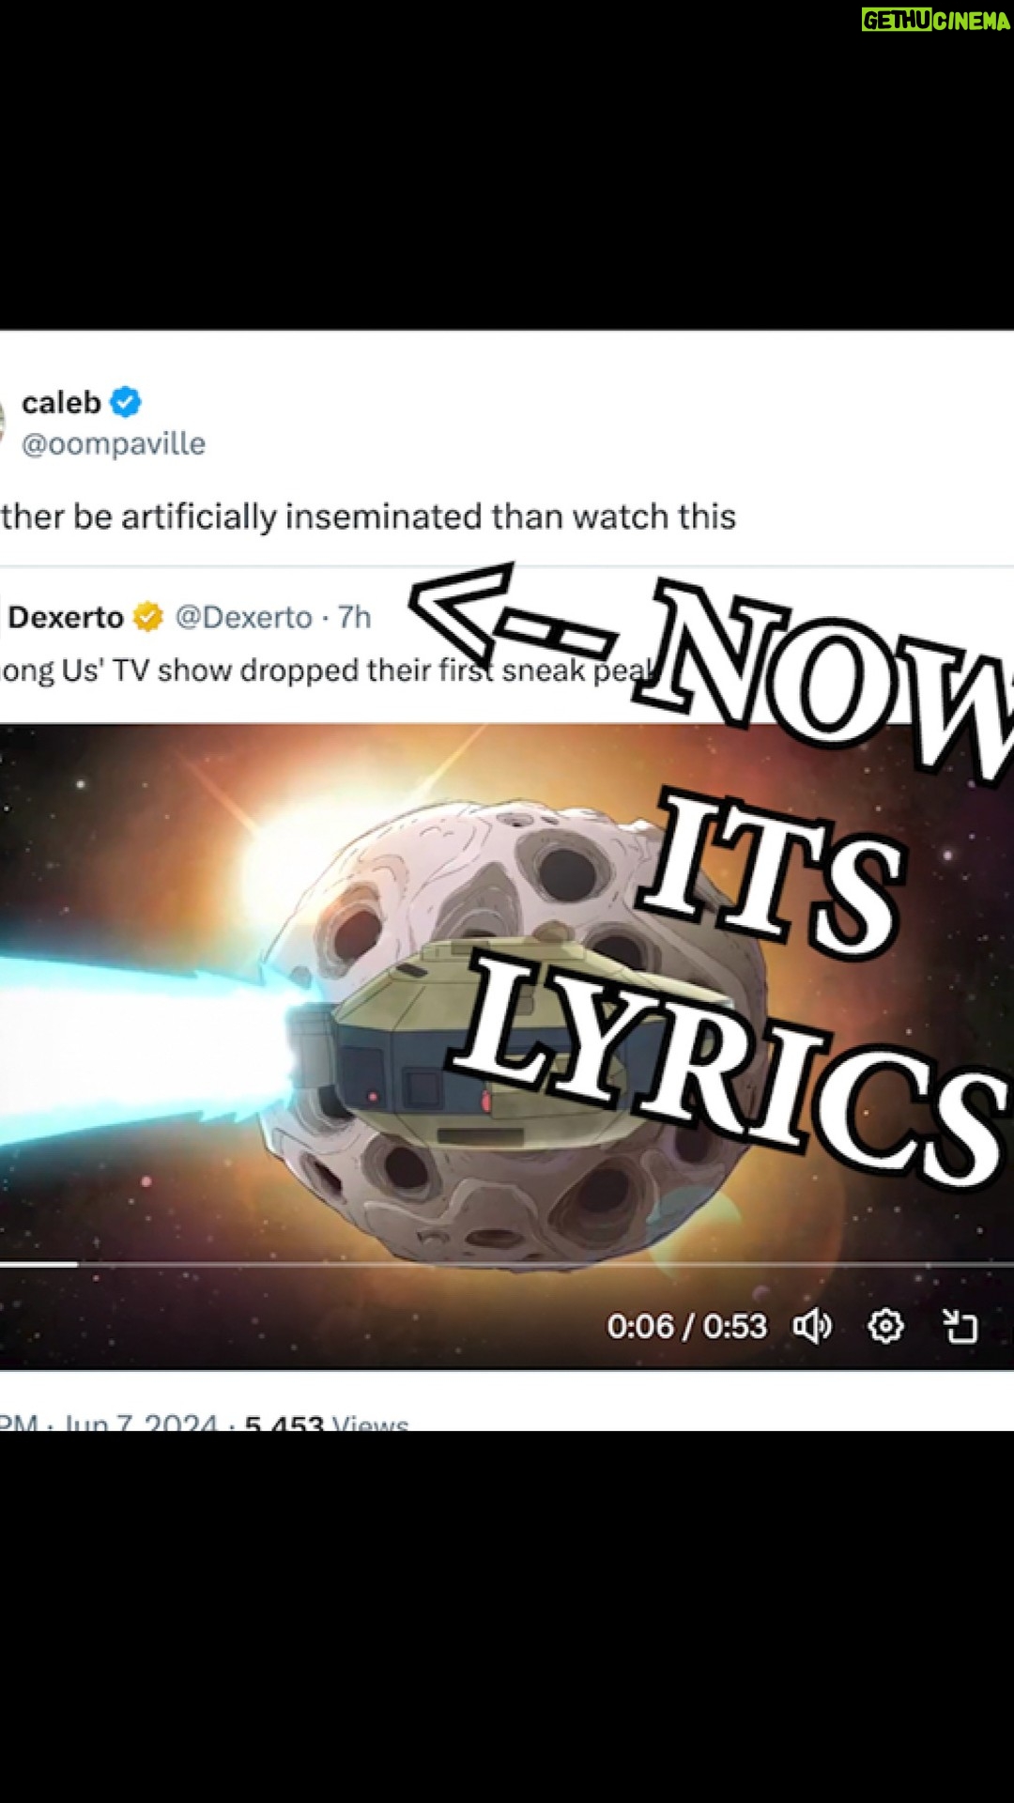Click the tweet text 'artificially inseminated than watch this'
Image resolution: width=1014 pixels, height=1803 pixels.
point(368,516)
